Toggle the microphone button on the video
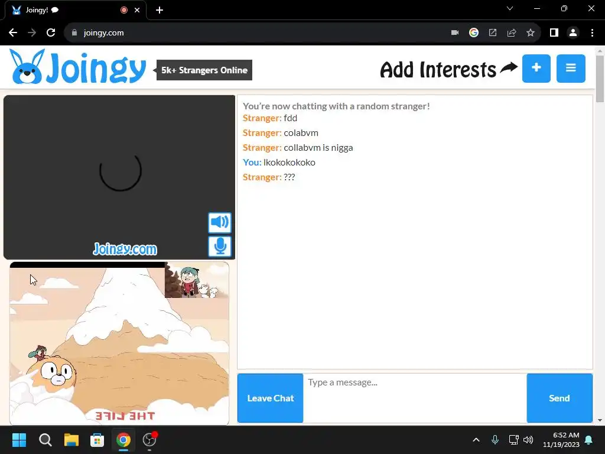Screen dimensions: 605x454 click(220, 247)
